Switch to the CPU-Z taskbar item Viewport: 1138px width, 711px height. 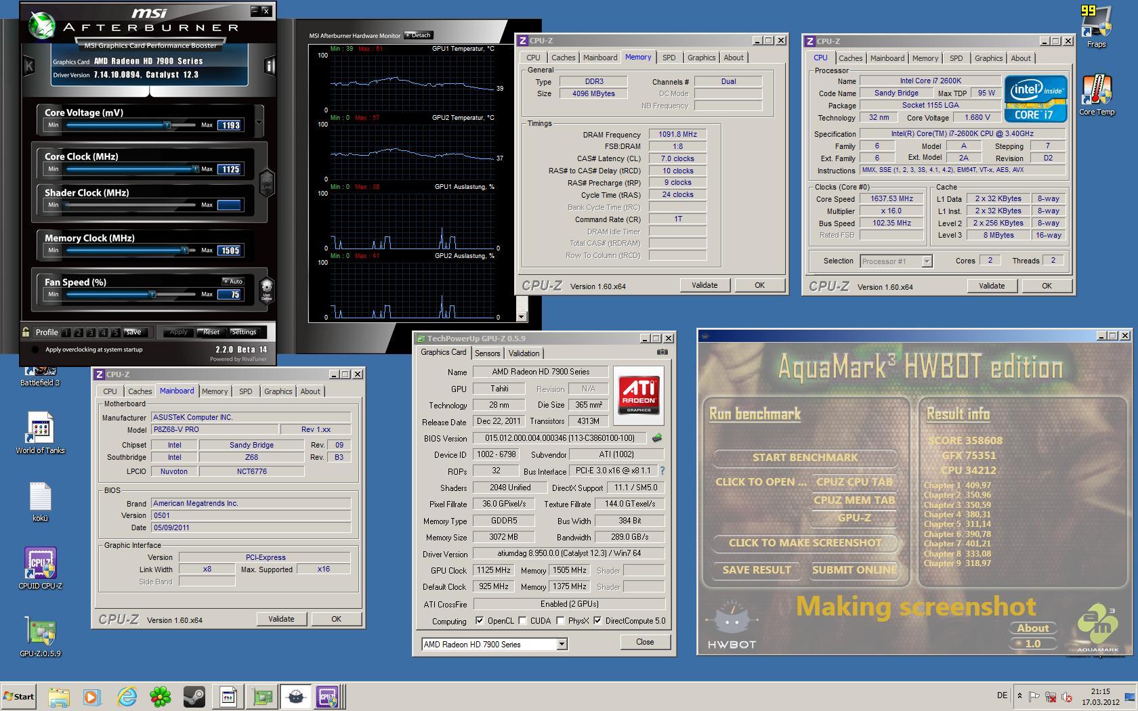328,696
